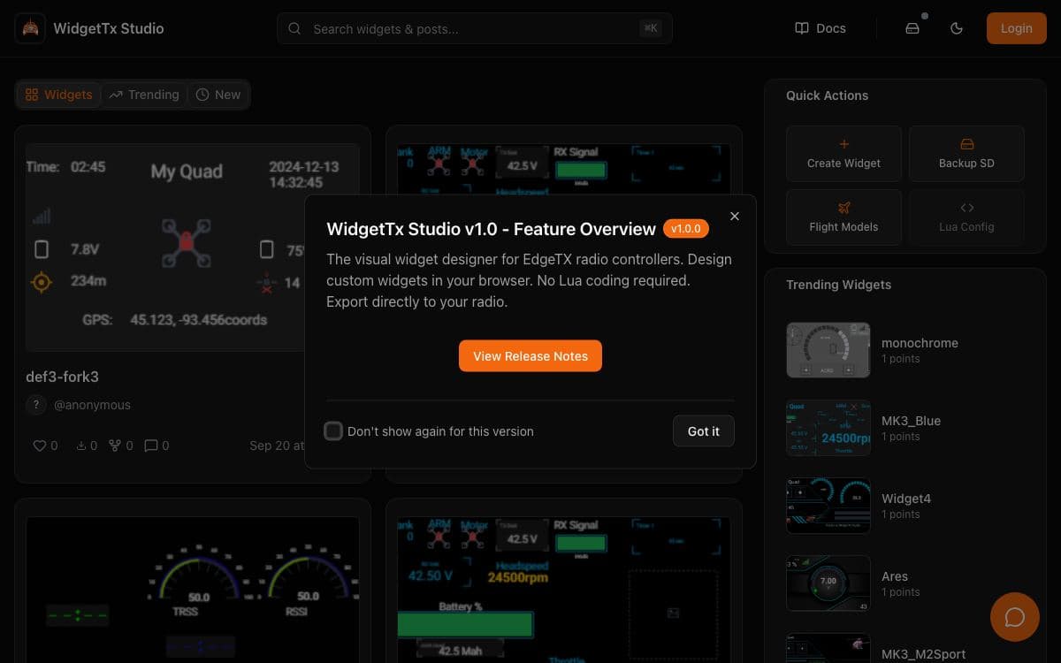Screen dimensions: 1061x663
Task: Open the def3-fork3 My Quad preview
Action: [x=193, y=248]
